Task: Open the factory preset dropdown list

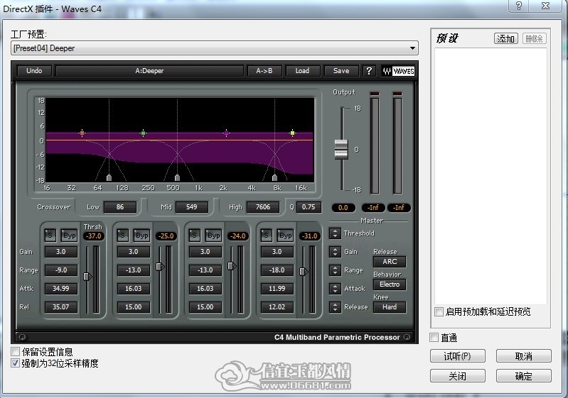Action: pos(412,48)
